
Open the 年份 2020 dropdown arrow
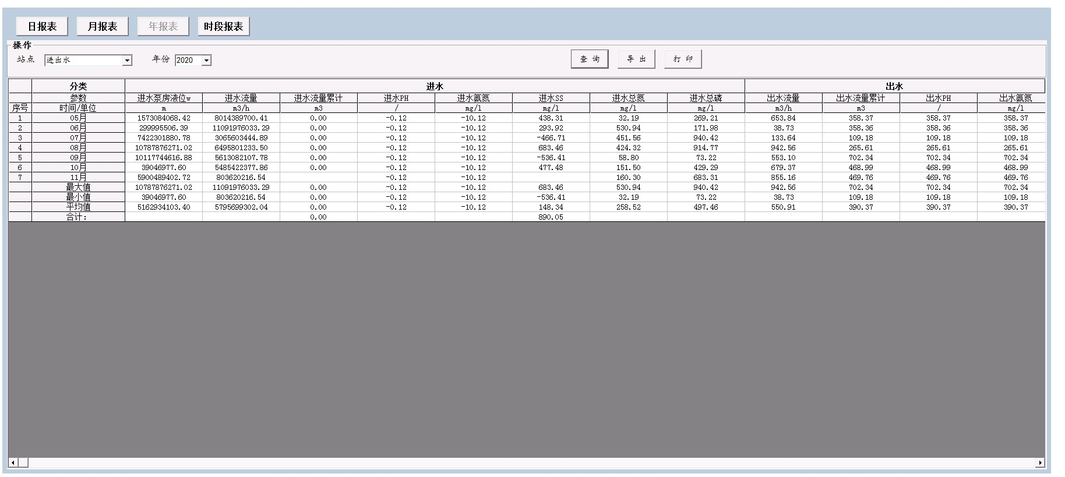coord(206,61)
